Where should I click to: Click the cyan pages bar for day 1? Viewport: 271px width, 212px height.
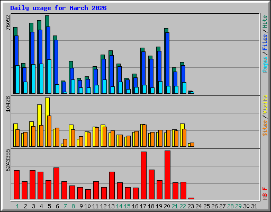coord(17,79)
